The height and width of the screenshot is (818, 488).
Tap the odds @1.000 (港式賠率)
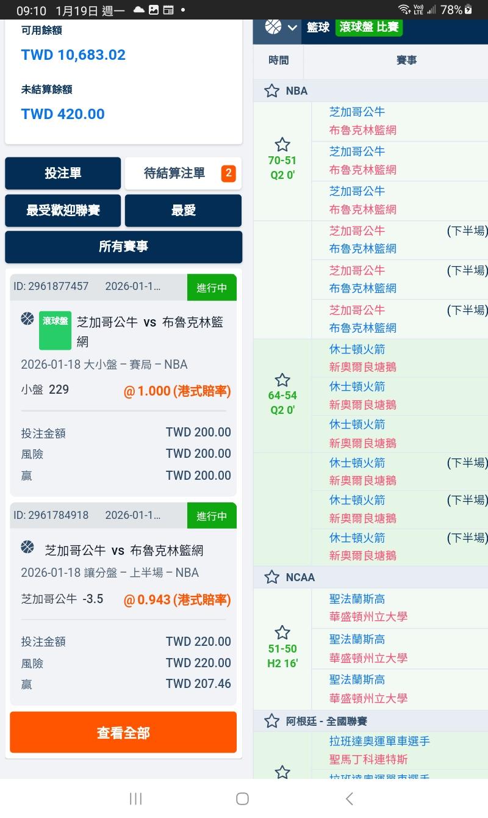click(x=178, y=391)
